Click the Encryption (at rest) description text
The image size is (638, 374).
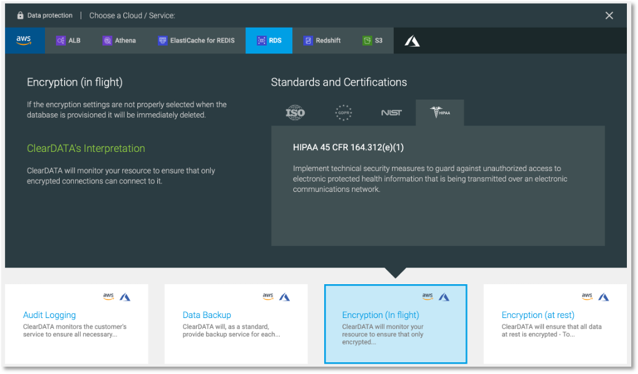pos(551,330)
